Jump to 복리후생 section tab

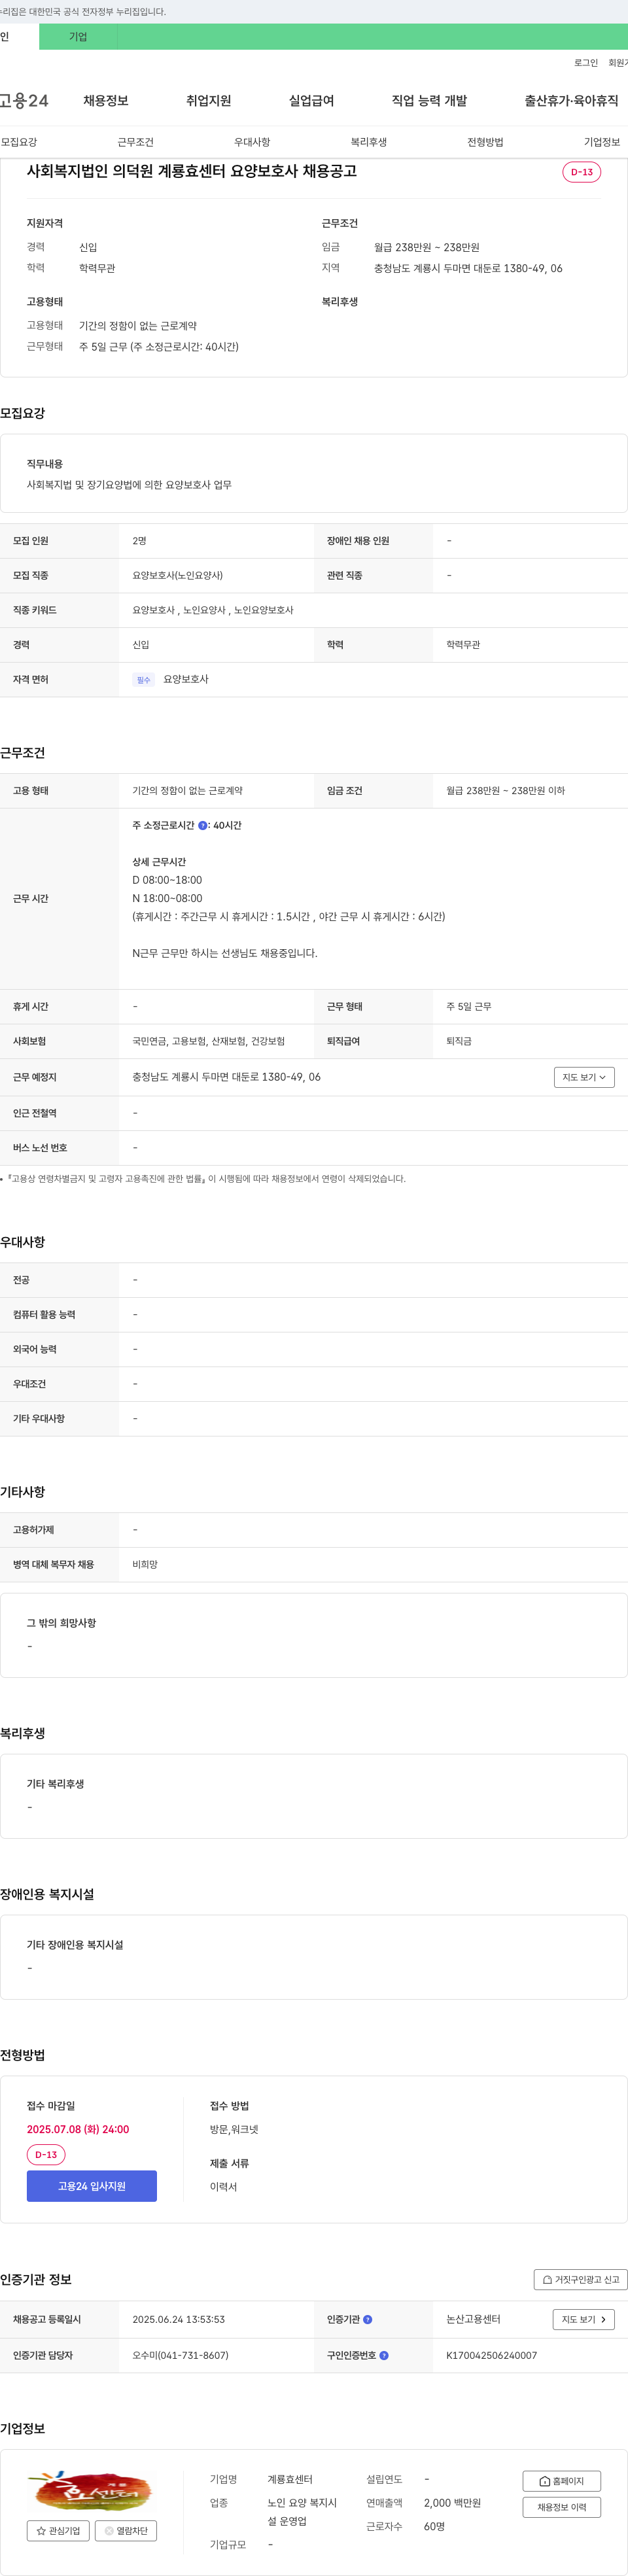(368, 142)
